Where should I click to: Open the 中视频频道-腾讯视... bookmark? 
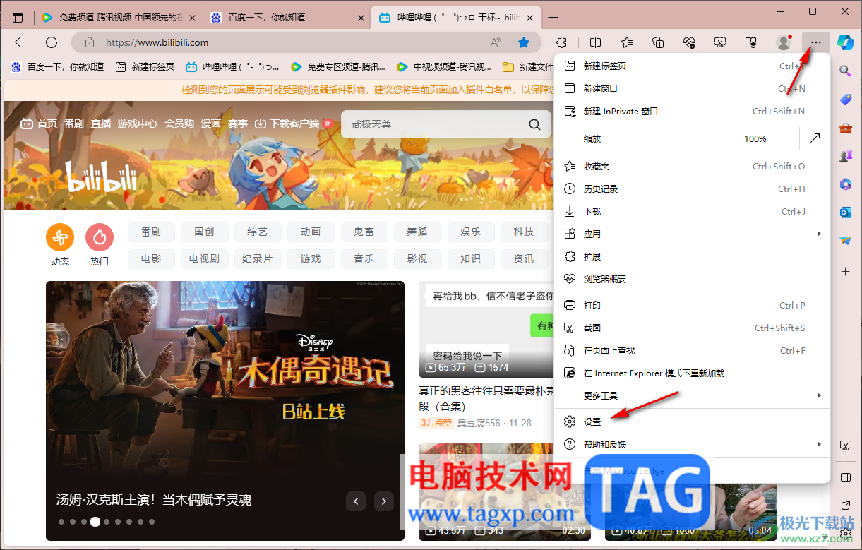pyautogui.click(x=444, y=67)
